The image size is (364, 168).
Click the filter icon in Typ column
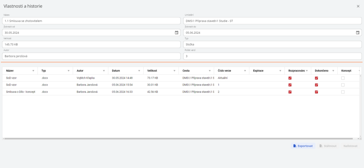68,71
